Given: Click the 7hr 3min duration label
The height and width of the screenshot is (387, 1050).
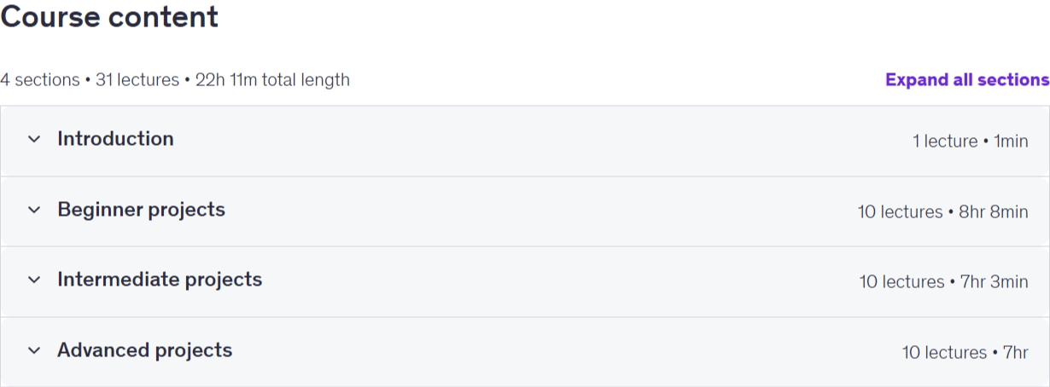Looking at the screenshot, I should click(995, 282).
